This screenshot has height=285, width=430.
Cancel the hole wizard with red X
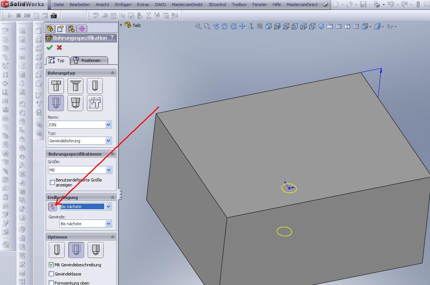(59, 48)
